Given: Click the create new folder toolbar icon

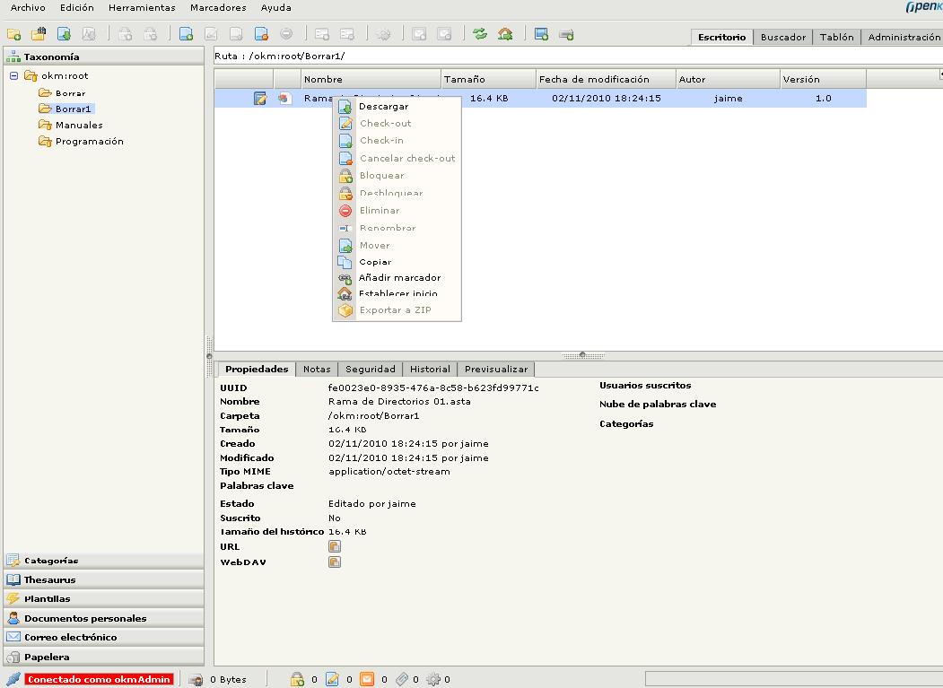Looking at the screenshot, I should (x=13, y=34).
